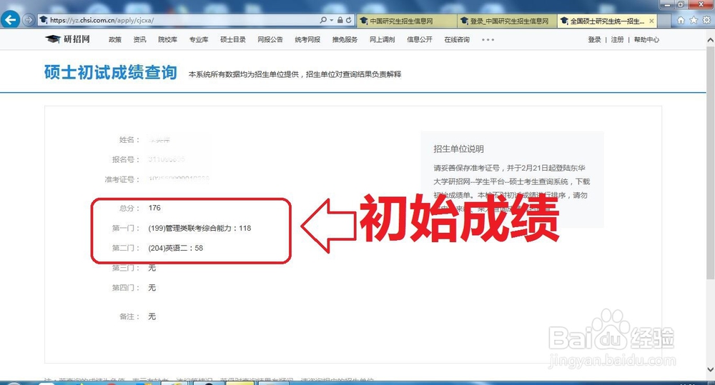Open the 网上调剂 navigation item

[x=382, y=39]
